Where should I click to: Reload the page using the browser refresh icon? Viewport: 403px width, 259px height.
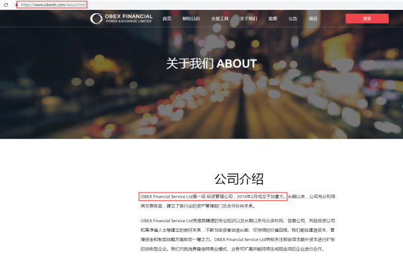(x=6, y=5)
